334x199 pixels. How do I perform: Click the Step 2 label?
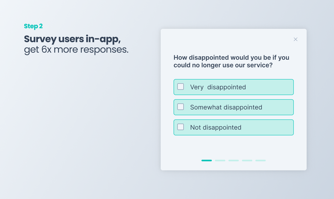[33, 26]
